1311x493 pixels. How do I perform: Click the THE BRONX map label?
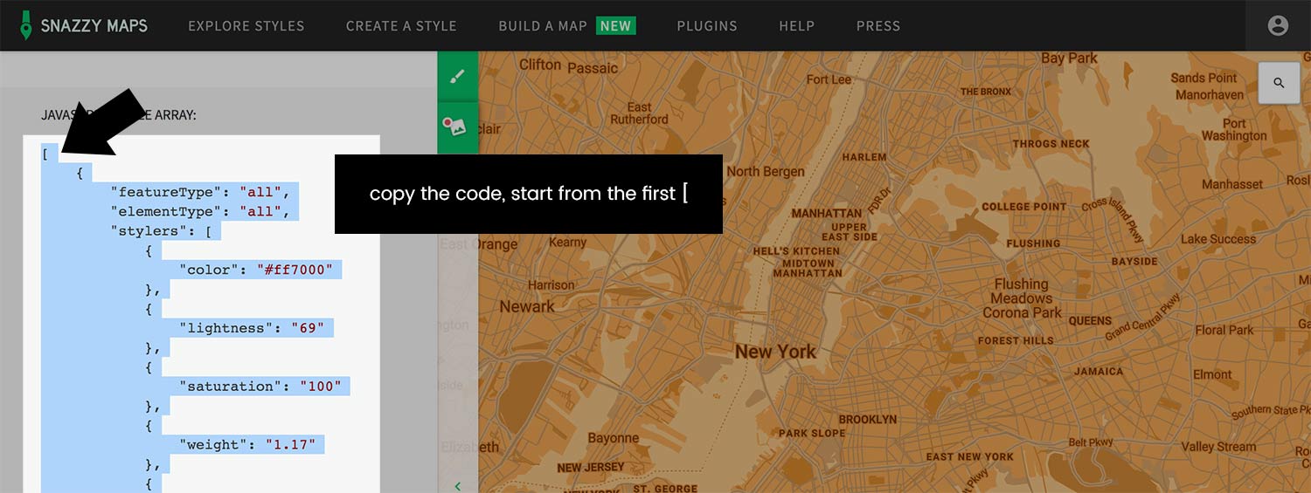point(985,91)
